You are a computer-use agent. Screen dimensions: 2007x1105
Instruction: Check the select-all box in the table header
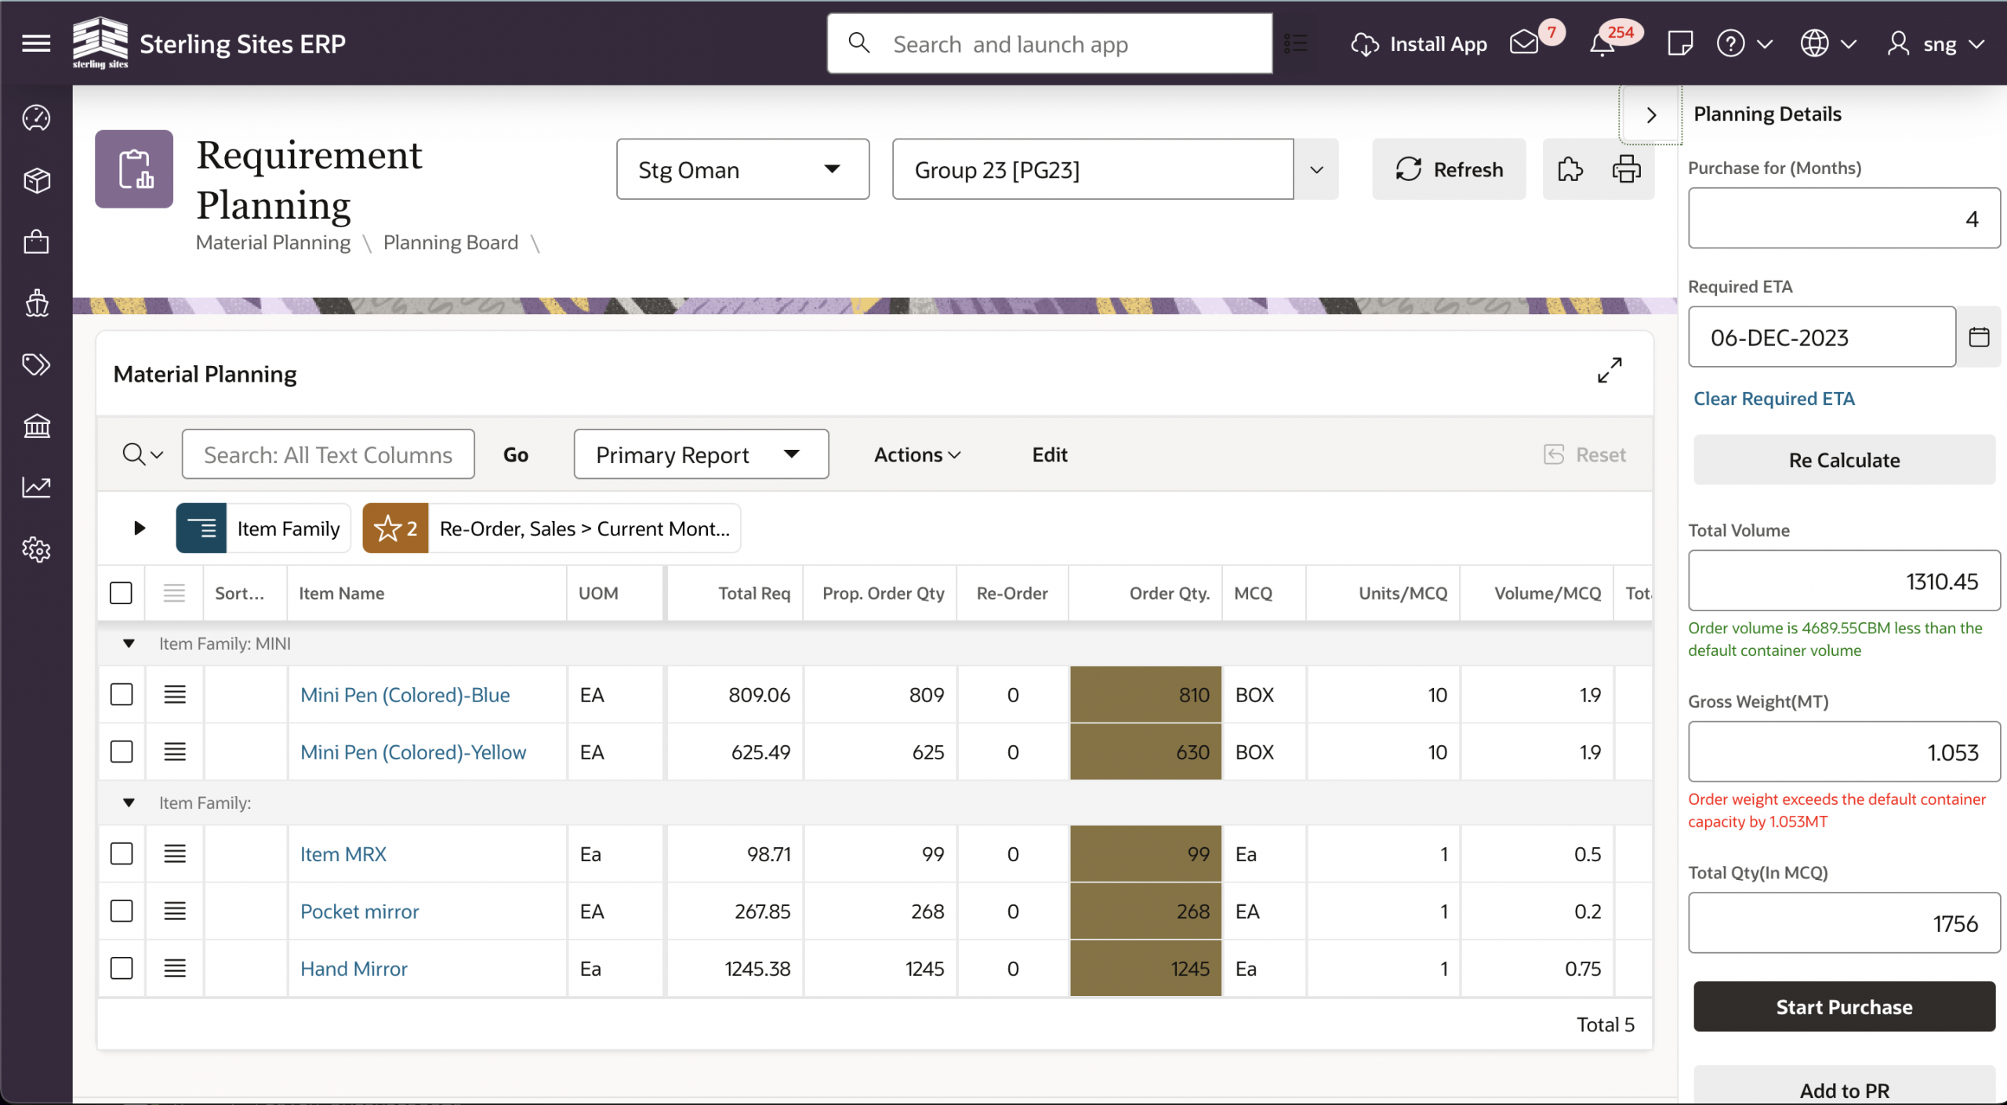(x=122, y=593)
